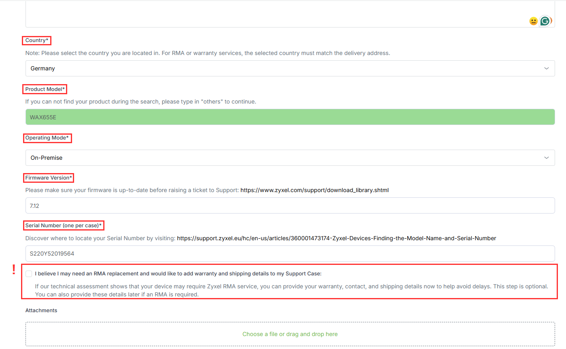Image resolution: width=566 pixels, height=349 pixels.
Task: Expand the Operating Mode dropdown showing On-Premise
Action: (290, 158)
